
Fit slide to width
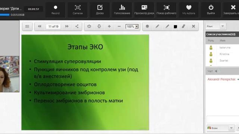click(89, 26)
